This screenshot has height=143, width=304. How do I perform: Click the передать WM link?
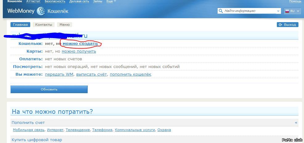tap(59, 74)
